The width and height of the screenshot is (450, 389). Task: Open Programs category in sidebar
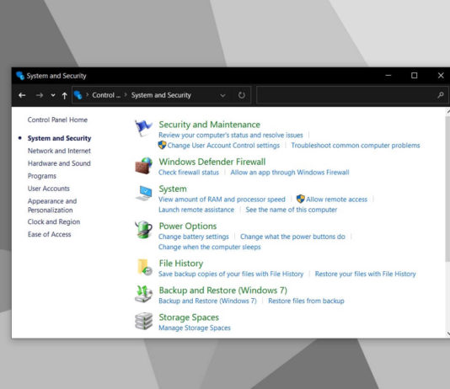(42, 176)
